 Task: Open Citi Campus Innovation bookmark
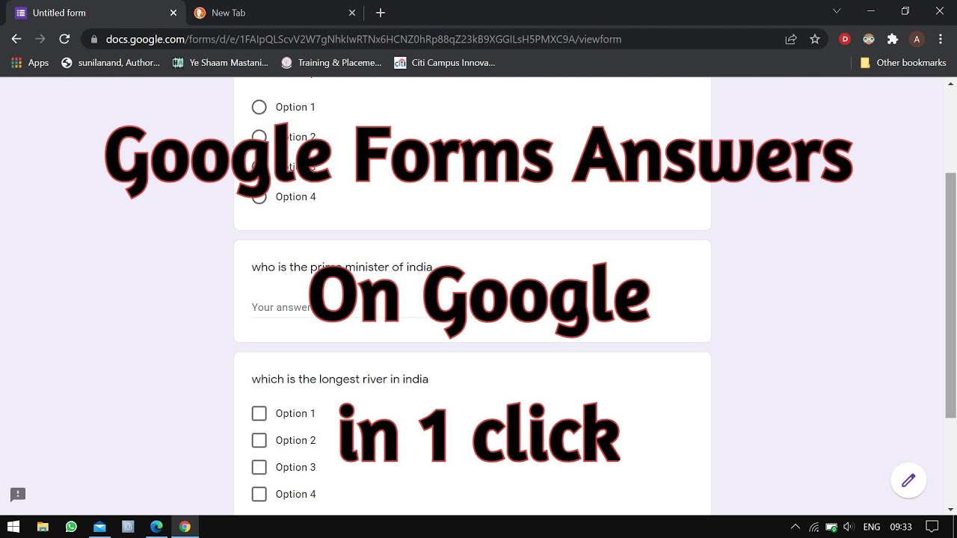445,63
